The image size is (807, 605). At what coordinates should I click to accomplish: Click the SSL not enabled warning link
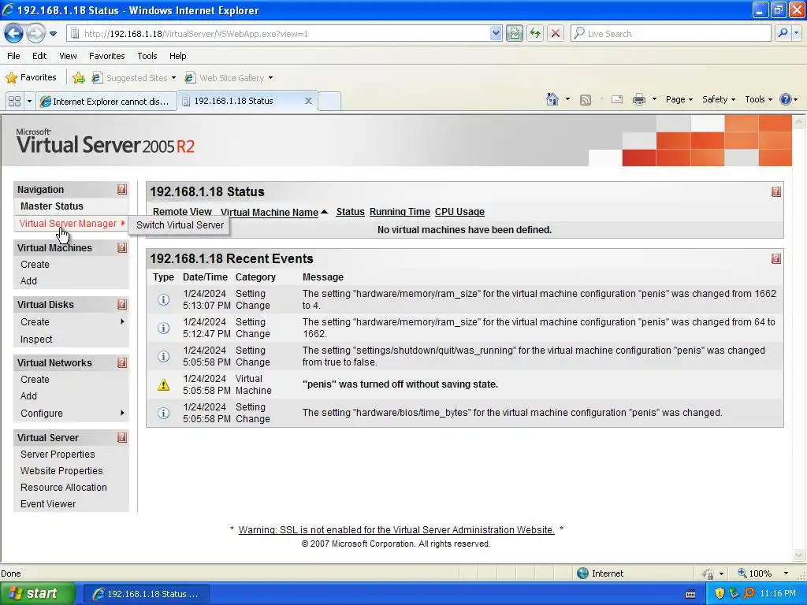point(396,530)
